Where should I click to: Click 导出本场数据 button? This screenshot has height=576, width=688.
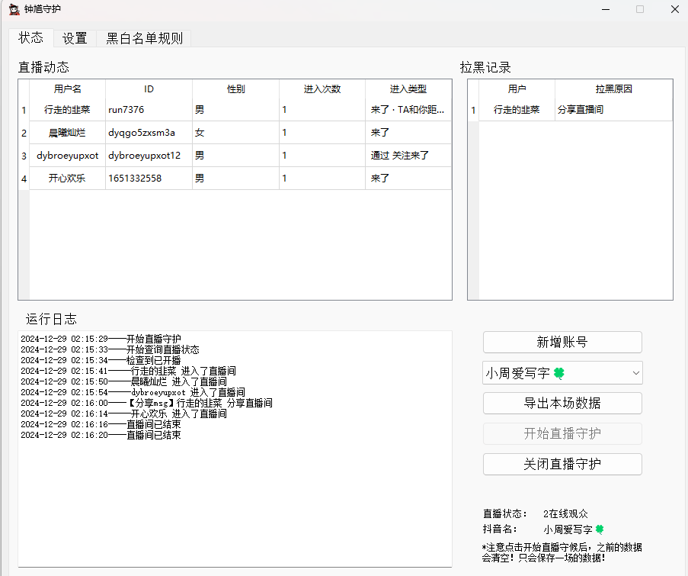[562, 403]
